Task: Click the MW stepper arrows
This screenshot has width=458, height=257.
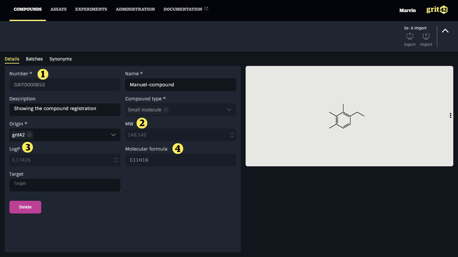Action: [x=232, y=135]
